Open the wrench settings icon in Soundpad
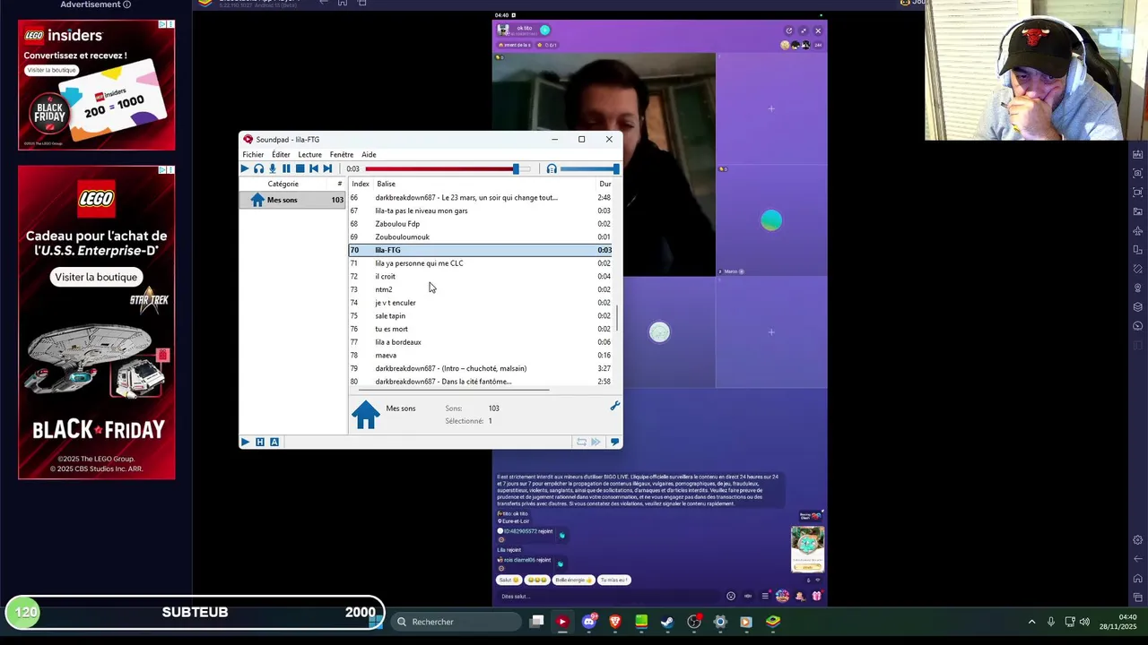Image resolution: width=1148 pixels, height=645 pixels. pos(614,407)
